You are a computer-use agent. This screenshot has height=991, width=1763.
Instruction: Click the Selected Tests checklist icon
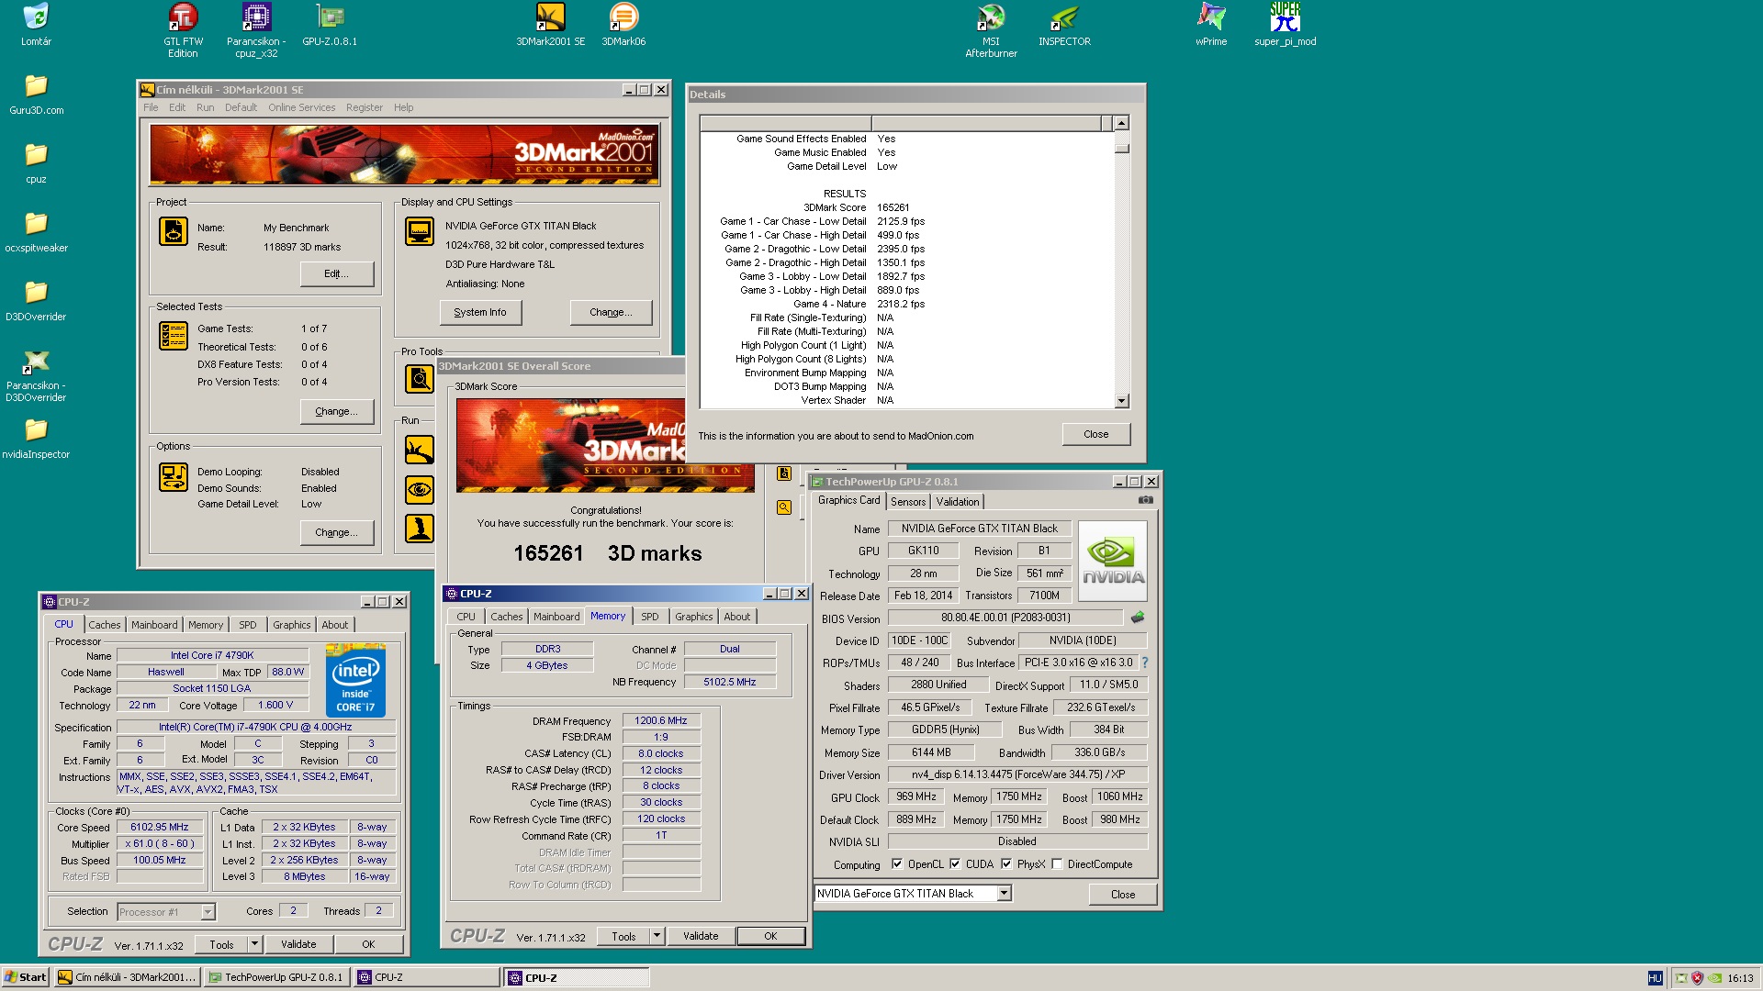173,336
